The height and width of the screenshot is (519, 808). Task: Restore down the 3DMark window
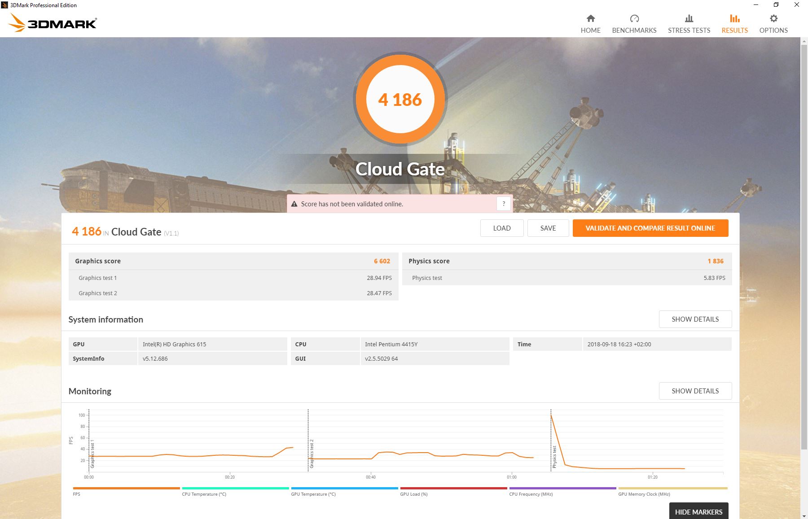click(776, 5)
